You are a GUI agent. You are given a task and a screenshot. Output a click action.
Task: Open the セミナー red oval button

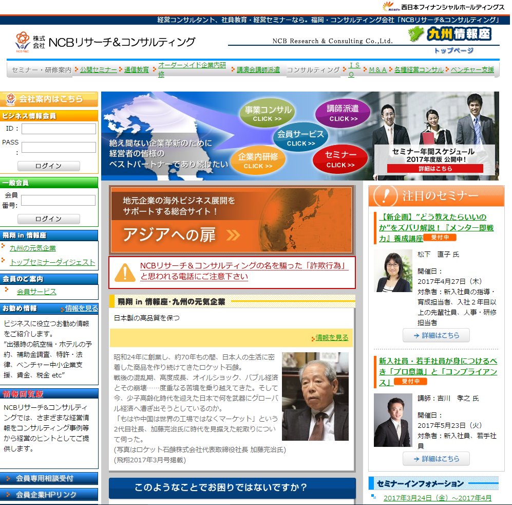tap(340, 159)
